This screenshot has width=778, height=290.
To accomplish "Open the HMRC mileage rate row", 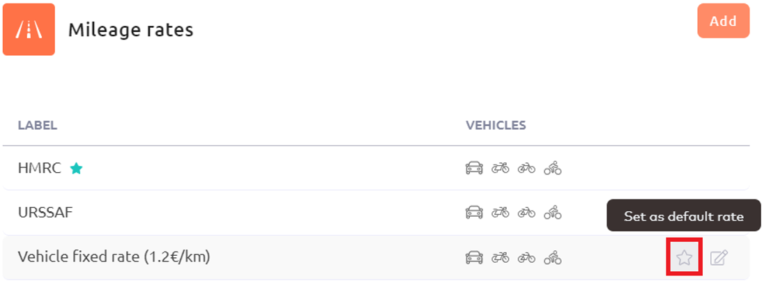I will 376,168.
